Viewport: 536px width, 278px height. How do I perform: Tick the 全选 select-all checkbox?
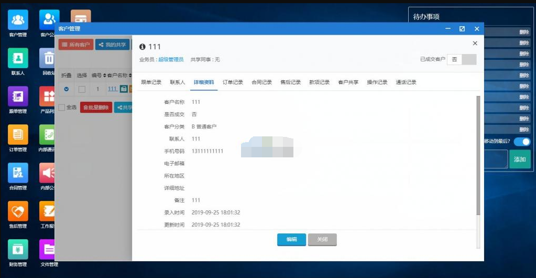pos(62,108)
